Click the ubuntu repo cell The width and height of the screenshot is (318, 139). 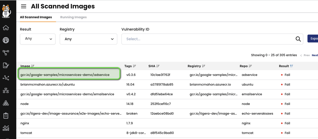tap(248, 85)
